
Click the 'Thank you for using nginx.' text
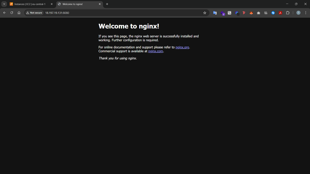(118, 58)
